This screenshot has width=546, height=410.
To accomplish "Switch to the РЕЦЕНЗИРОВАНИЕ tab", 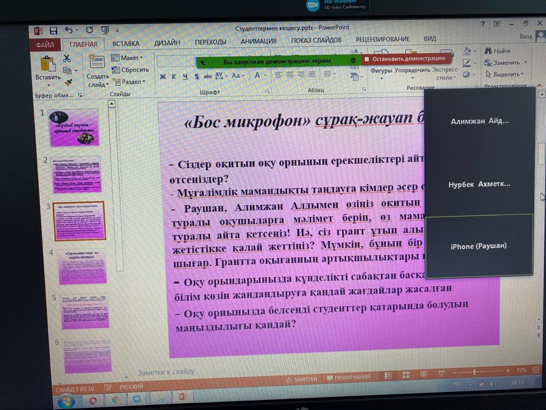I will click(383, 39).
